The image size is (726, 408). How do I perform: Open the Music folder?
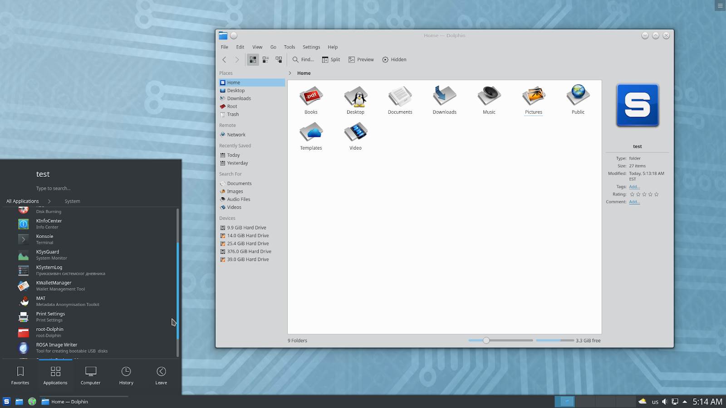pos(489,97)
